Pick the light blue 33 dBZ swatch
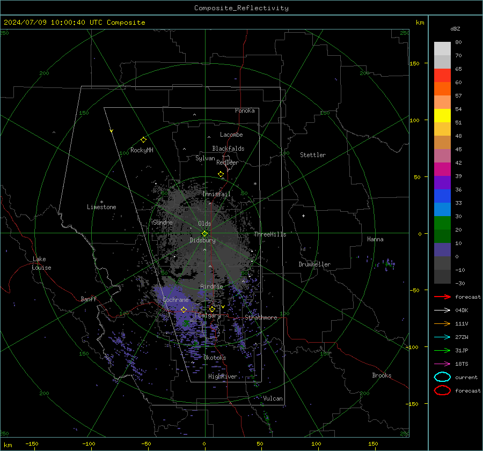Viewport: 483px width, 451px height. point(442,209)
